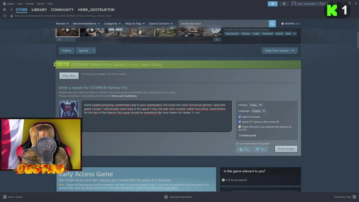Open the HERR_DESTRUKTOR profile tab
Viewport: 359px width, 202px height.
96,10
